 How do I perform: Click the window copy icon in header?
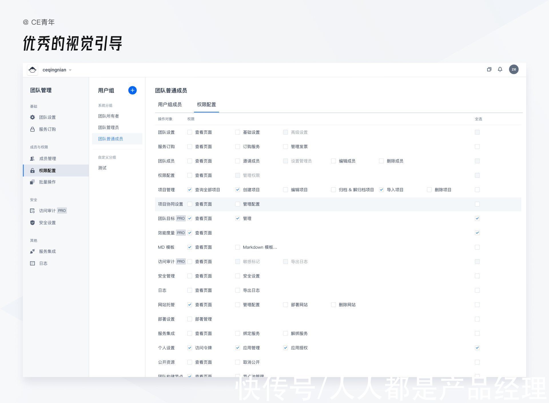489,69
